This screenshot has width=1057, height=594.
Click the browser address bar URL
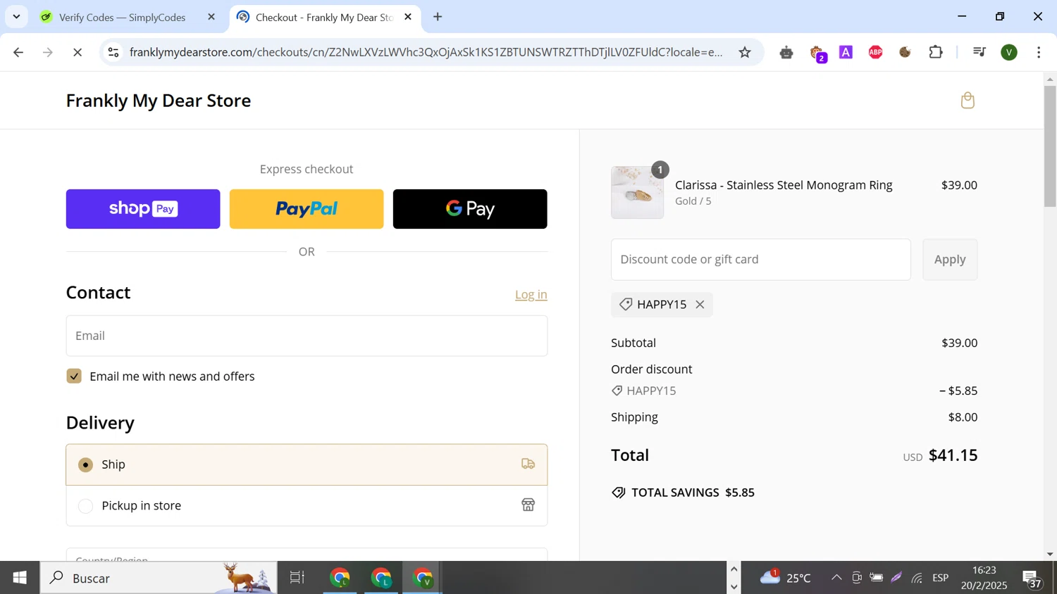click(x=426, y=52)
